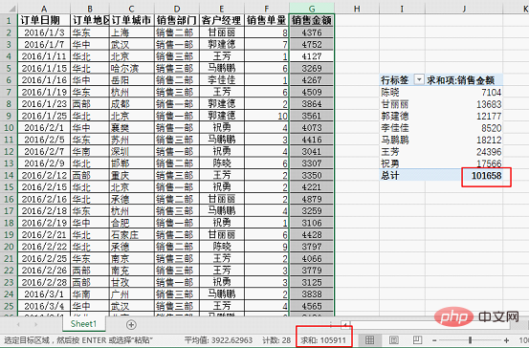Click header cell 客户经理
This screenshot has width=529, height=348.
pyautogui.click(x=222, y=20)
